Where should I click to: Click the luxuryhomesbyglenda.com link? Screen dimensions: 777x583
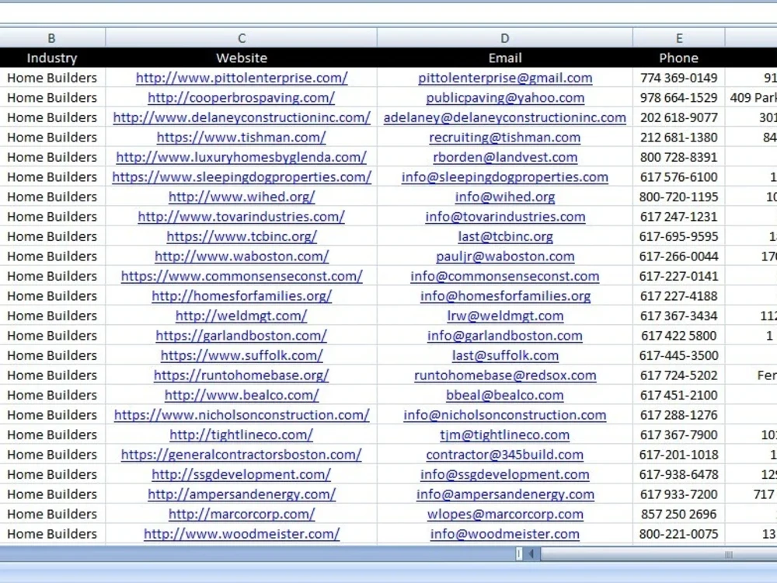click(242, 157)
